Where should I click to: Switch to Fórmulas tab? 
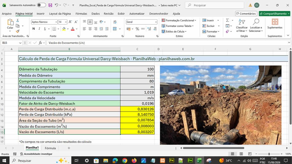pyautogui.click(x=81, y=13)
